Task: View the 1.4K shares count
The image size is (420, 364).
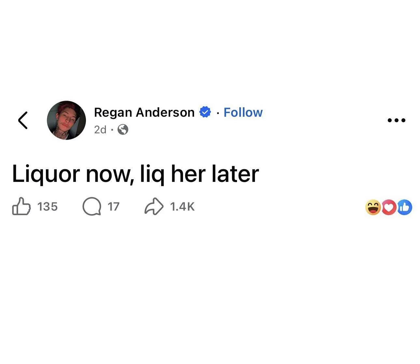Action: pyautogui.click(x=182, y=207)
